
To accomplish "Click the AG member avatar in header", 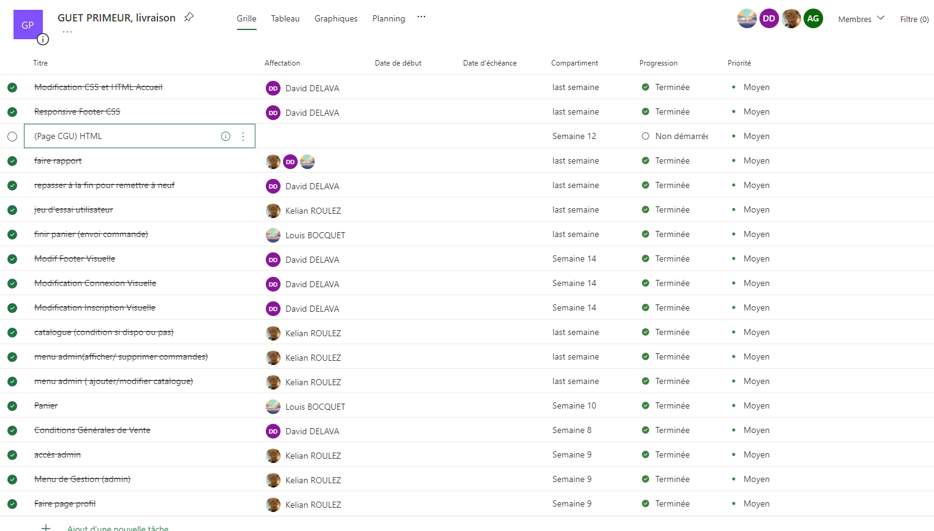I will pos(813,18).
